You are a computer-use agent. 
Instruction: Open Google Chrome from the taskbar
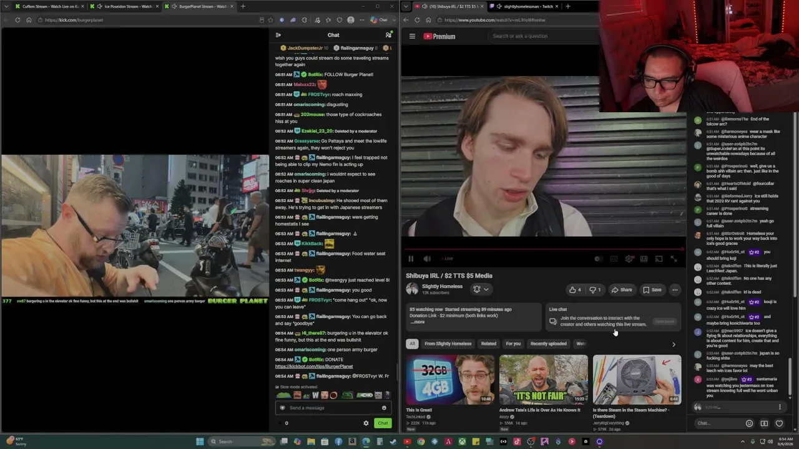421,442
